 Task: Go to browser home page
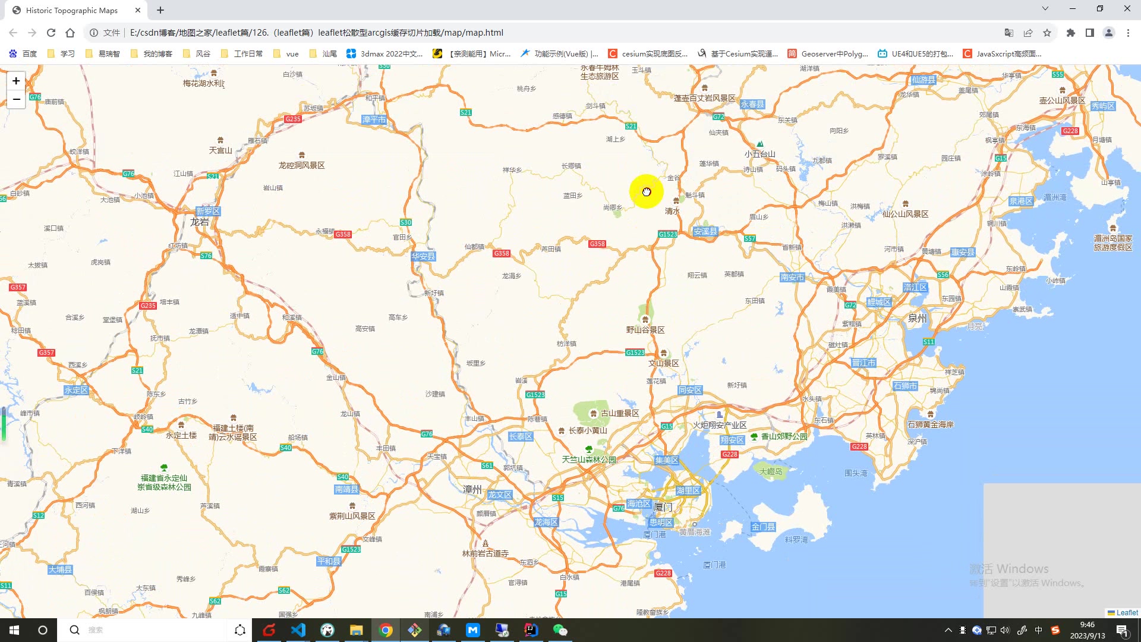pos(70,33)
